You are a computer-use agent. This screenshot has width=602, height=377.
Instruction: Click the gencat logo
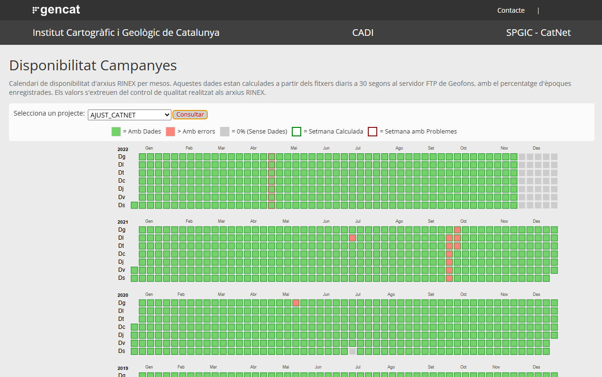click(x=56, y=10)
